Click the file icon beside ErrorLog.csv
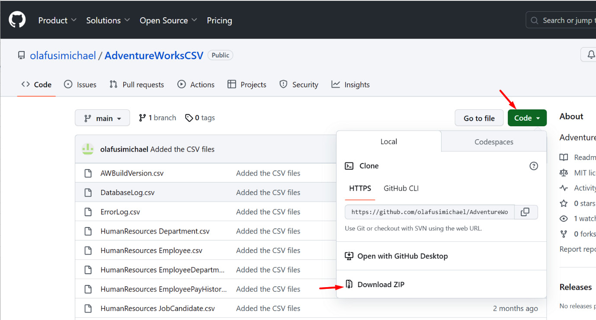 pos(88,212)
